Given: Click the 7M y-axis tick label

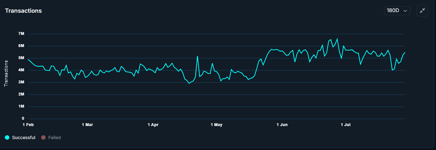Looking at the screenshot, I should coord(21,34).
